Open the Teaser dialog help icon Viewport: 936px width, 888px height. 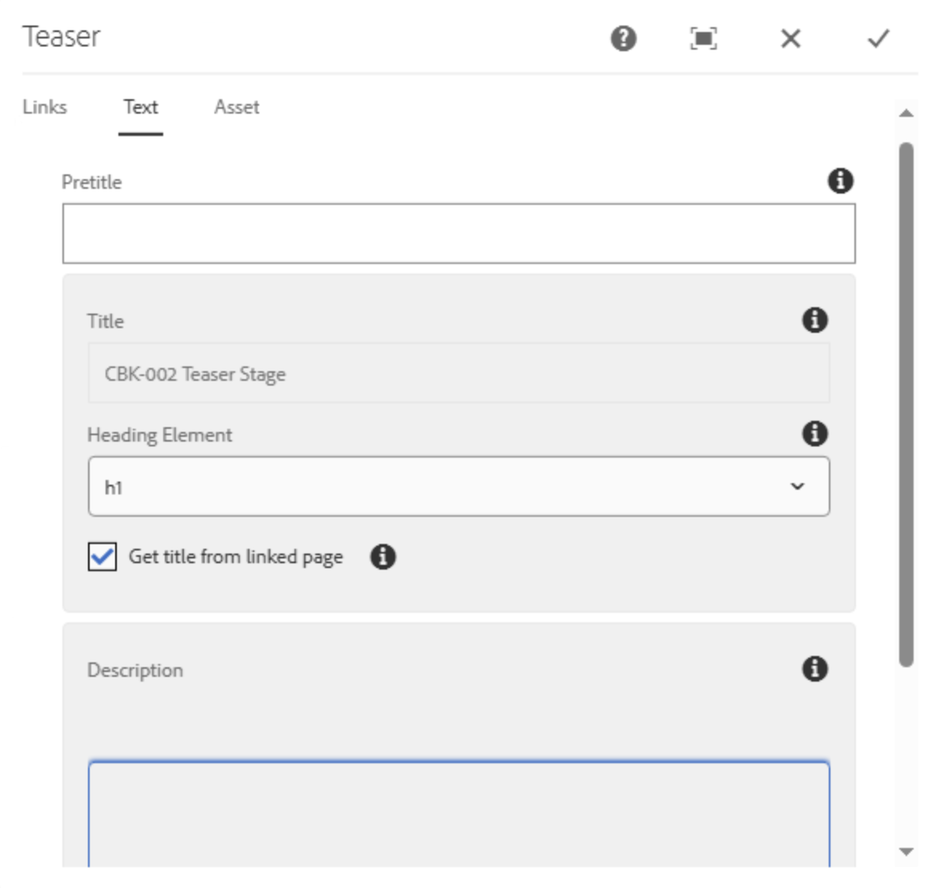(x=623, y=38)
